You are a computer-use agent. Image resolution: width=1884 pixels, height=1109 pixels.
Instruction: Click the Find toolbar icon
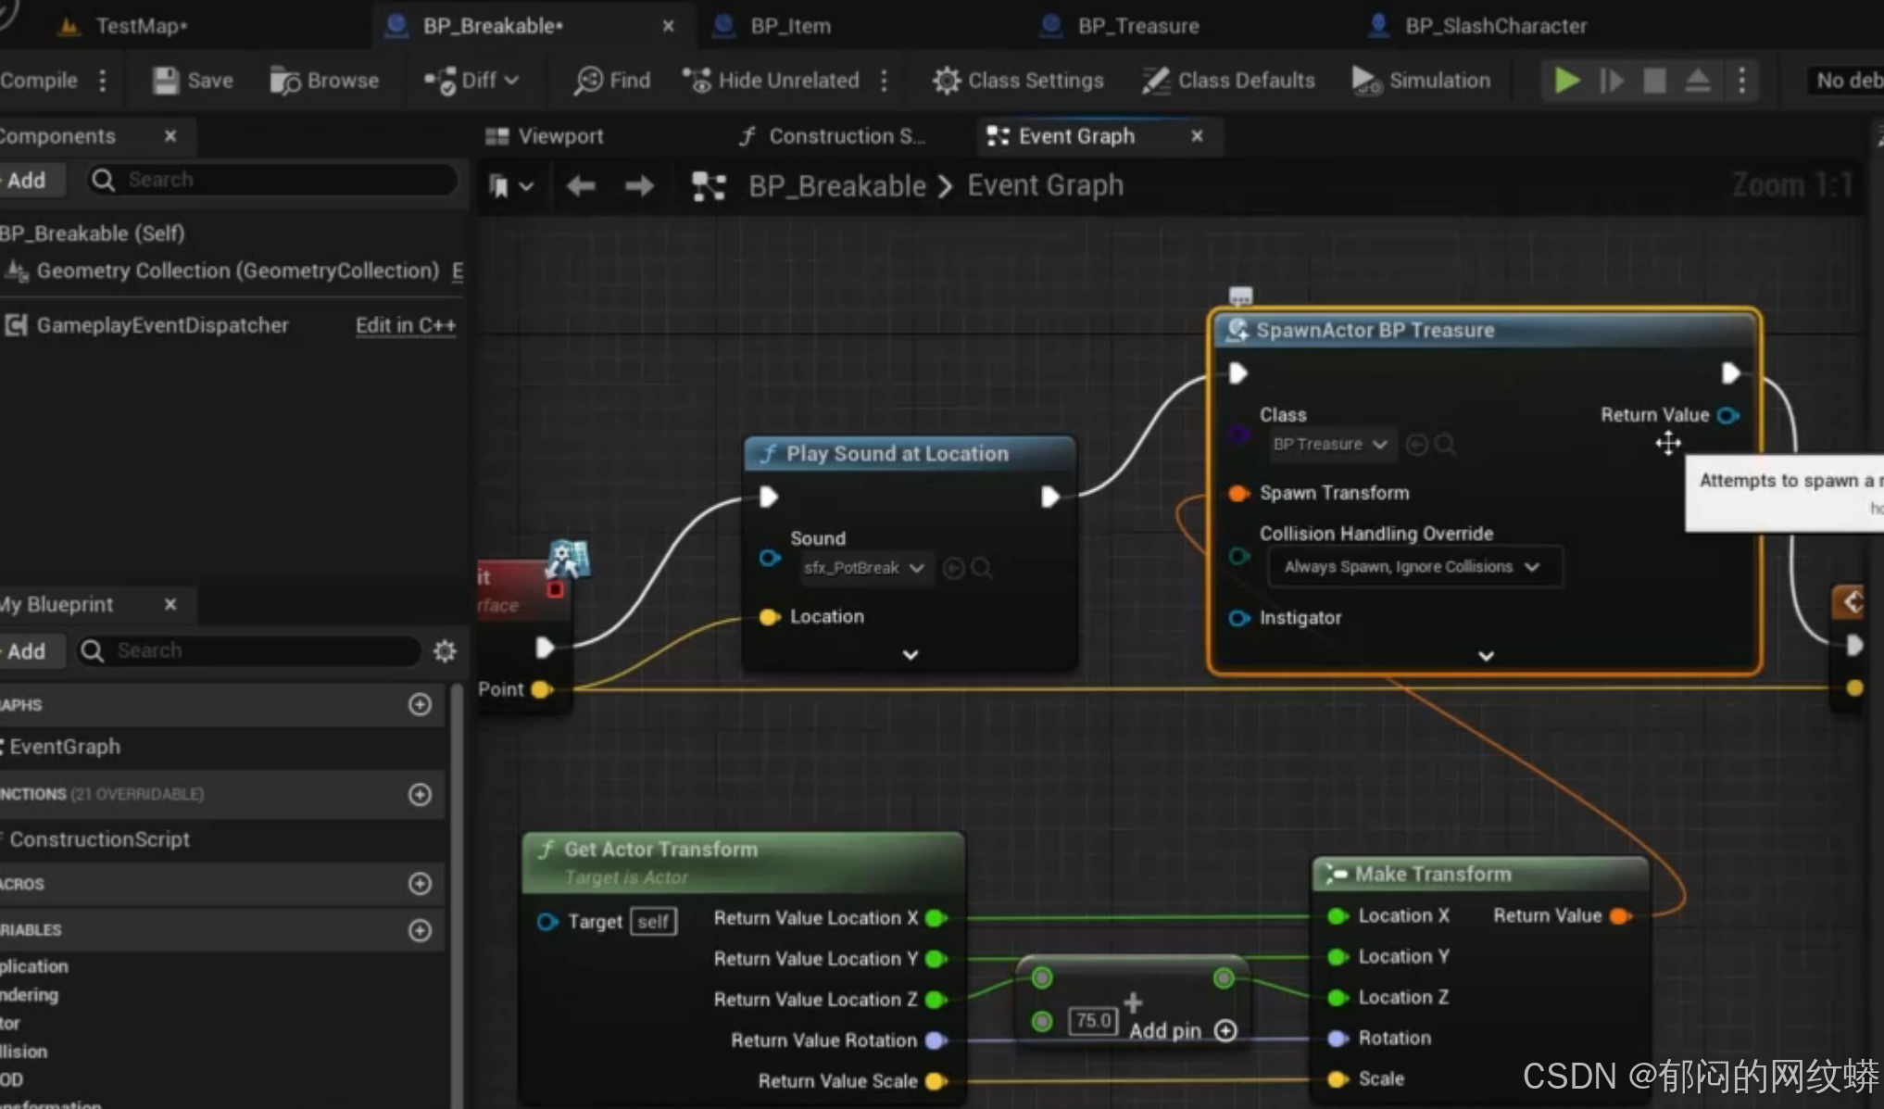(612, 81)
